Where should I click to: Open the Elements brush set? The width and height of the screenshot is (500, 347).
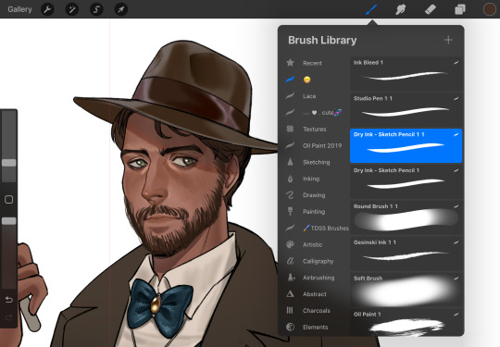(315, 328)
